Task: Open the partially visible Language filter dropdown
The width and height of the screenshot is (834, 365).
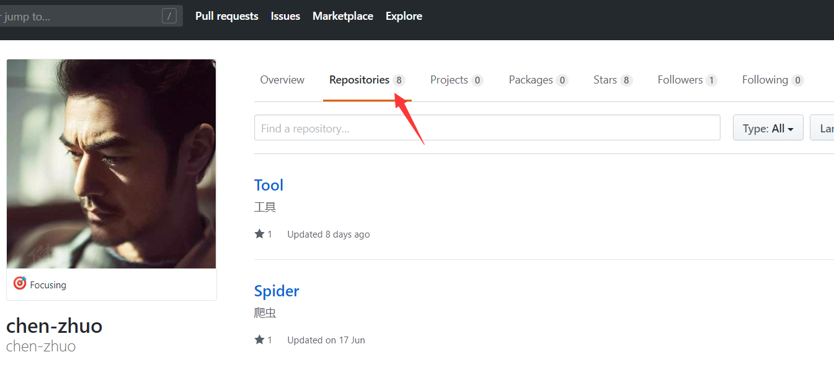Action: pos(823,128)
